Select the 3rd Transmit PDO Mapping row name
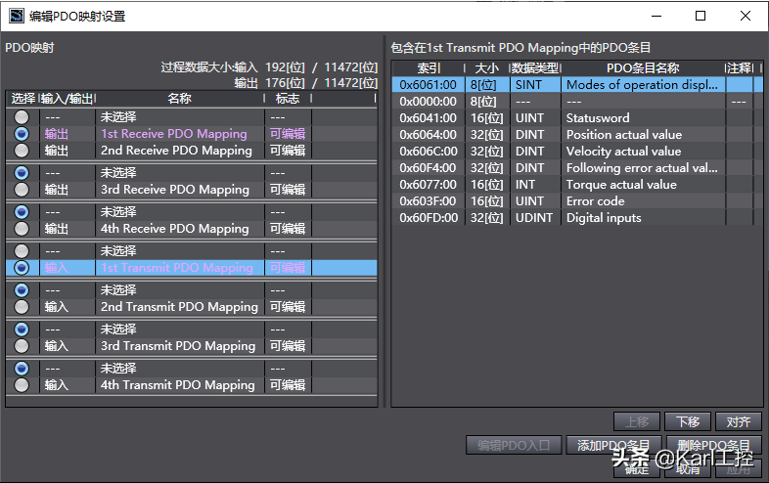 (178, 346)
